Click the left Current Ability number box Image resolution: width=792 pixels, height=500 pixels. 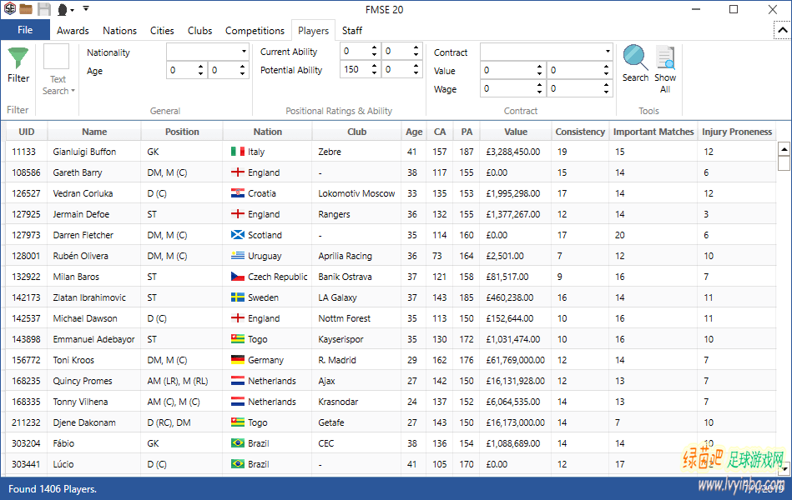[361, 51]
